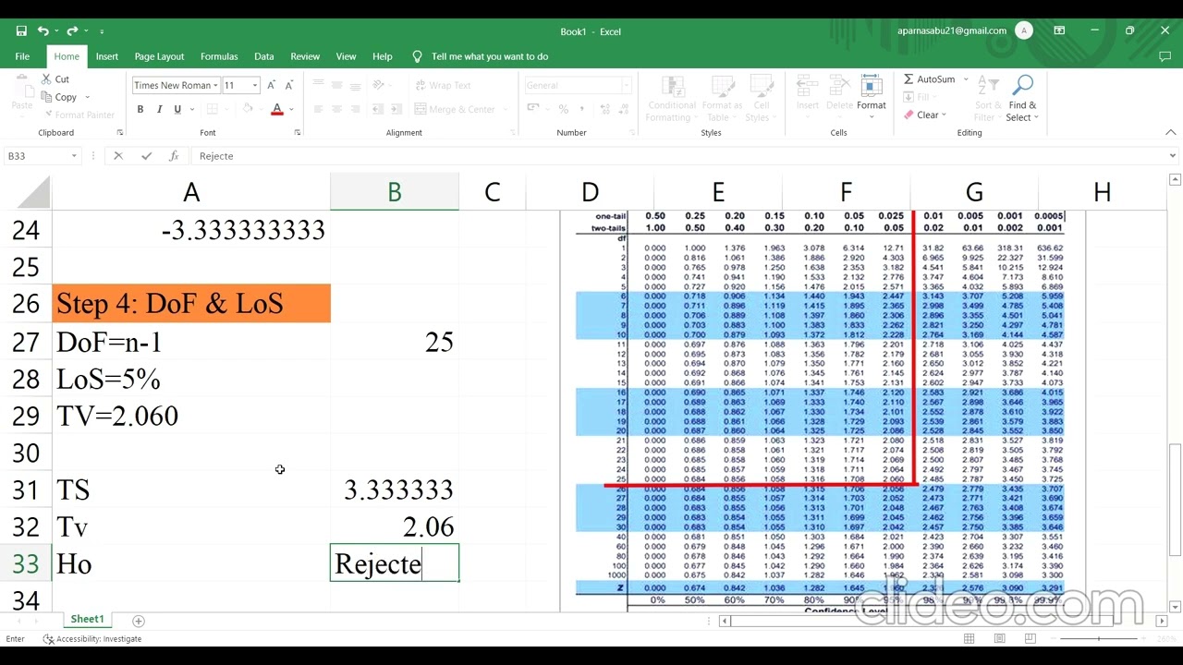Screen dimensions: 1183x665
Task: Open Cell Styles gallery
Action: tap(761, 98)
